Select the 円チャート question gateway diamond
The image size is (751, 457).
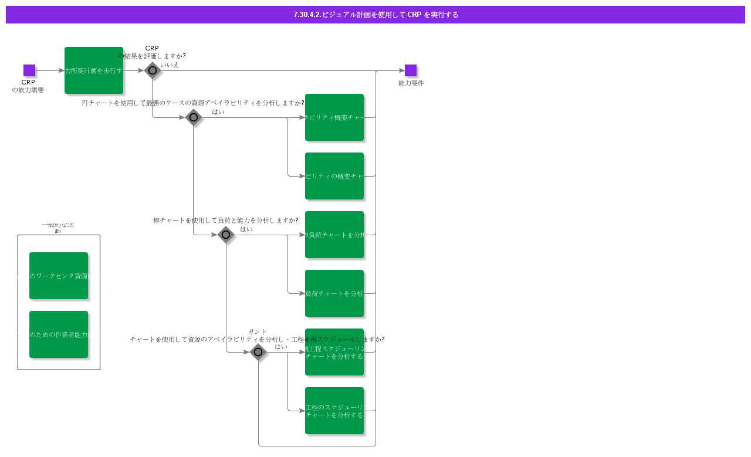coord(194,117)
